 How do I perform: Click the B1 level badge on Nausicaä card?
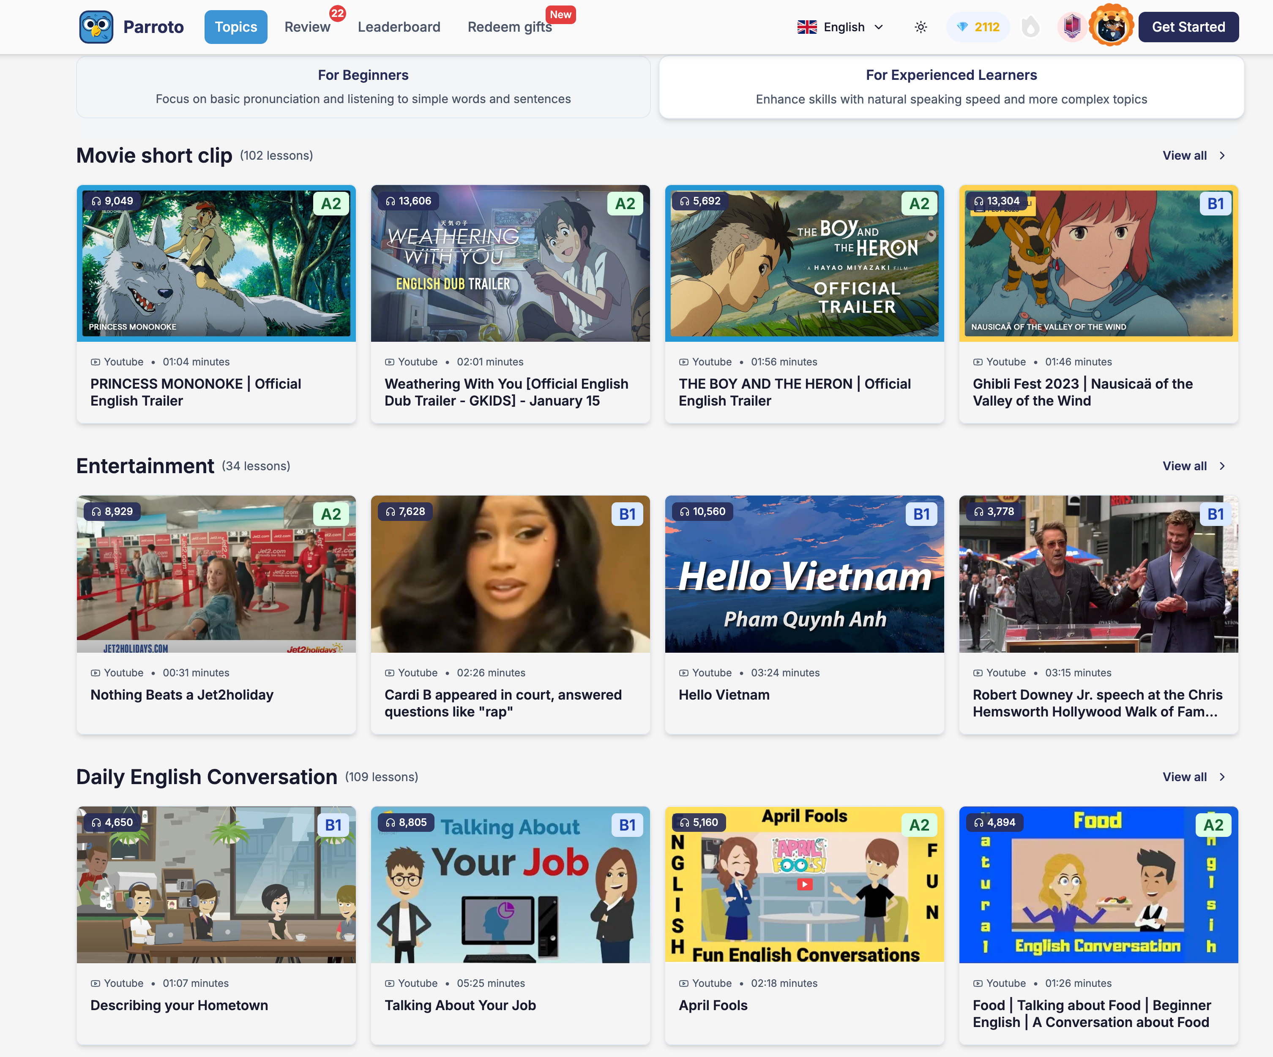tap(1215, 204)
